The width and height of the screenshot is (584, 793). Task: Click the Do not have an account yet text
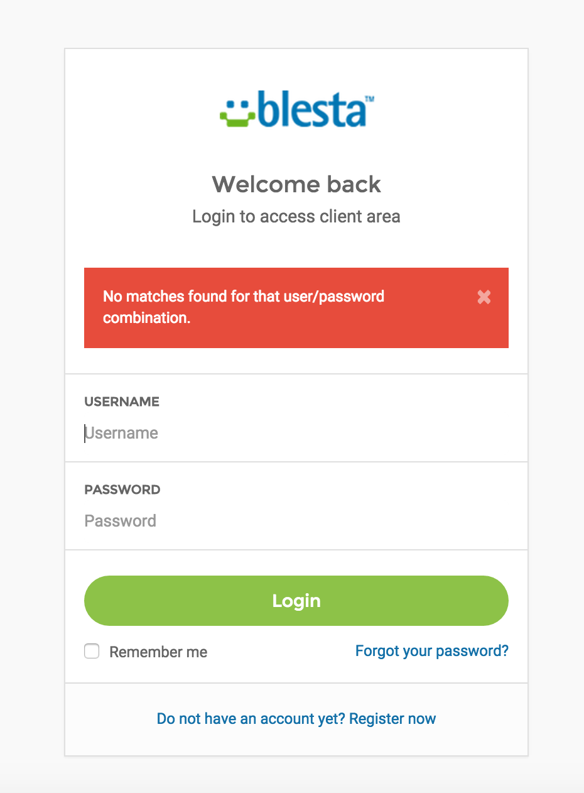coord(251,719)
